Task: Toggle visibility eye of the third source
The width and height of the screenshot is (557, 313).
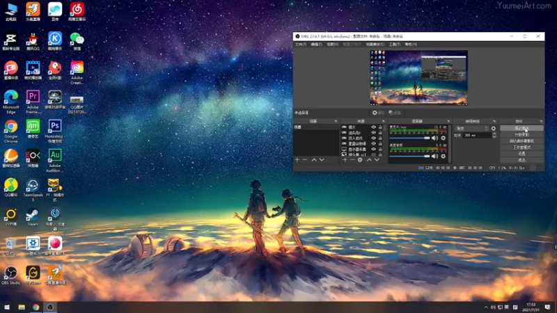Action: click(x=373, y=138)
